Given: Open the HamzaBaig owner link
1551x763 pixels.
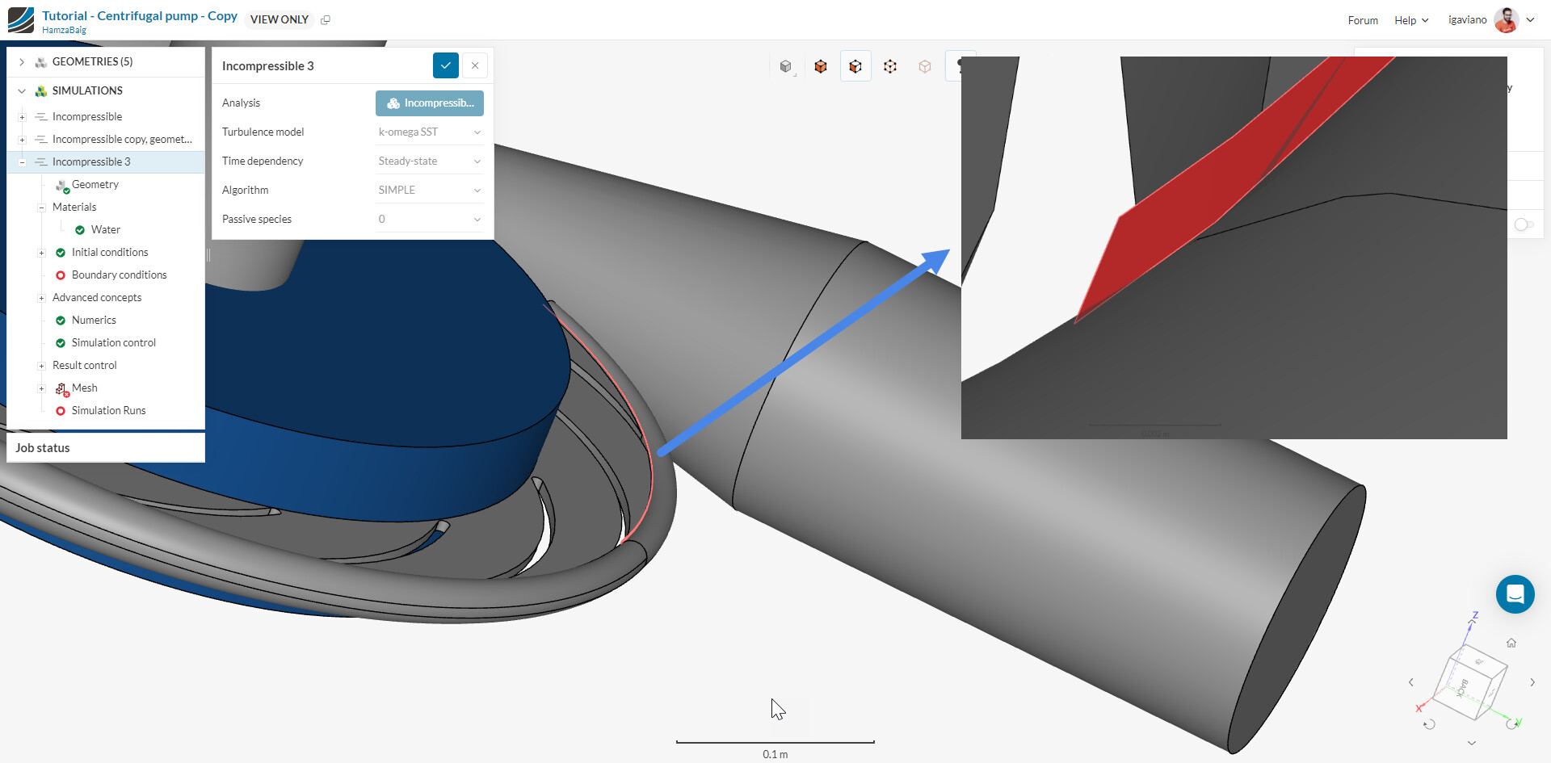Looking at the screenshot, I should [64, 30].
